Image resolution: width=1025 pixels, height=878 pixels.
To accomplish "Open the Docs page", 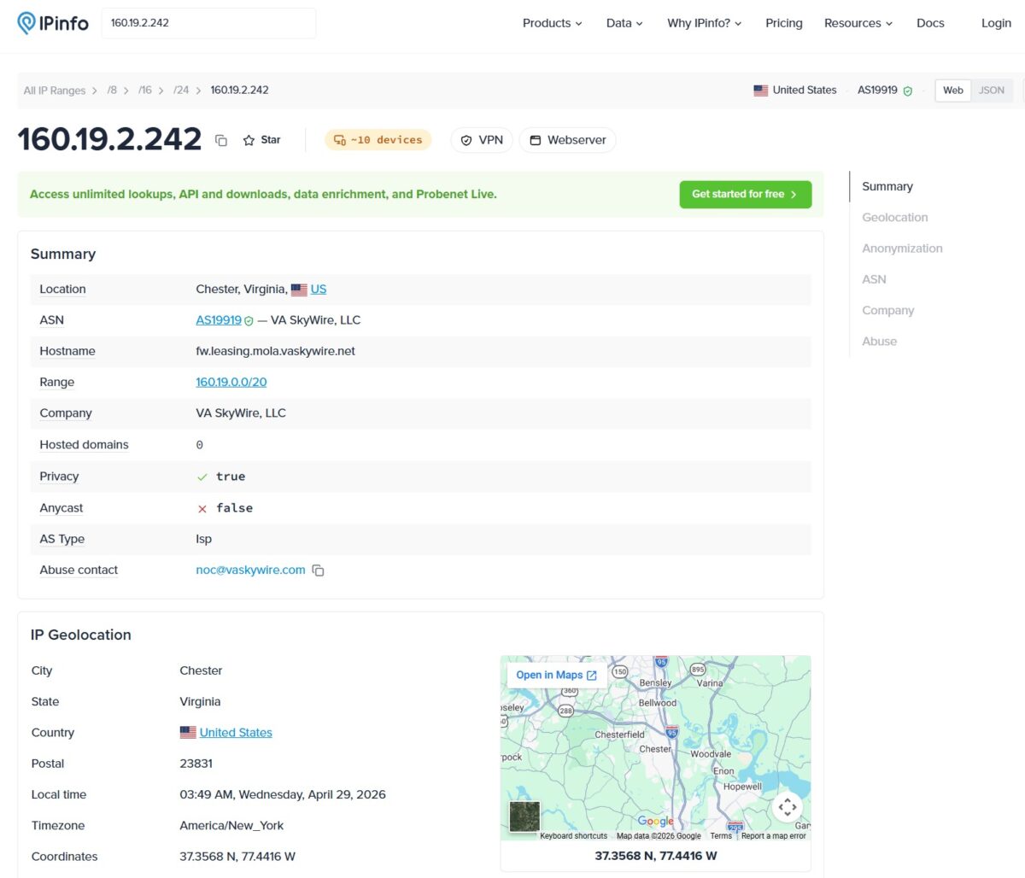I will [x=930, y=23].
